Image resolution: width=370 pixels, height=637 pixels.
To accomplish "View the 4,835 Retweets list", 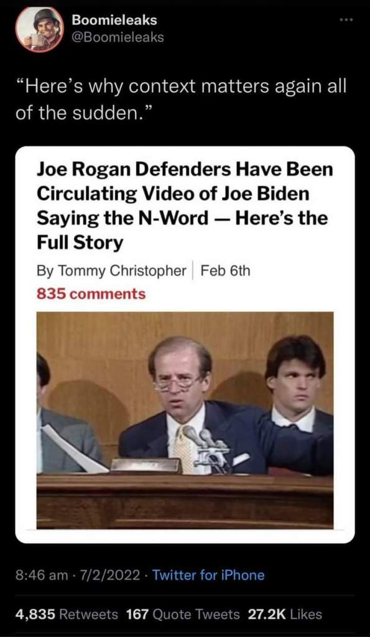I will (67, 614).
